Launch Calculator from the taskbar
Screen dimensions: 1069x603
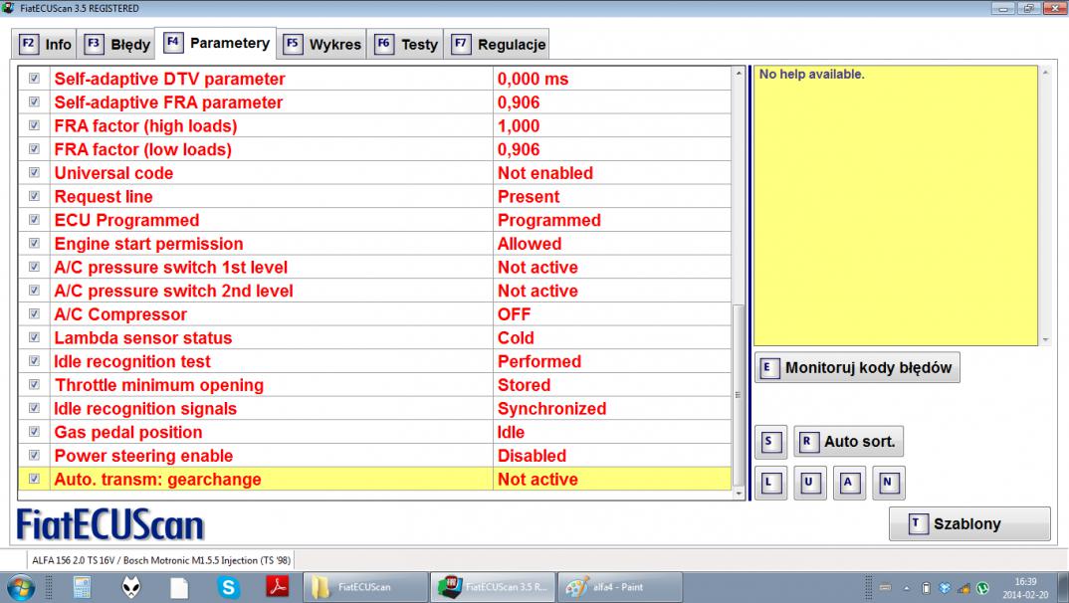82,587
